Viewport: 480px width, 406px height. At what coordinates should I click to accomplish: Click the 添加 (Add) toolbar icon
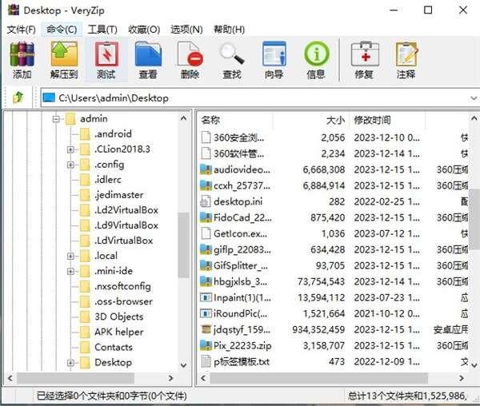[x=22, y=60]
